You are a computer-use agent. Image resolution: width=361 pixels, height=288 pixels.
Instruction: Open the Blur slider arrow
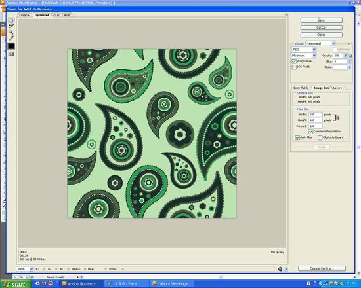pos(349,62)
